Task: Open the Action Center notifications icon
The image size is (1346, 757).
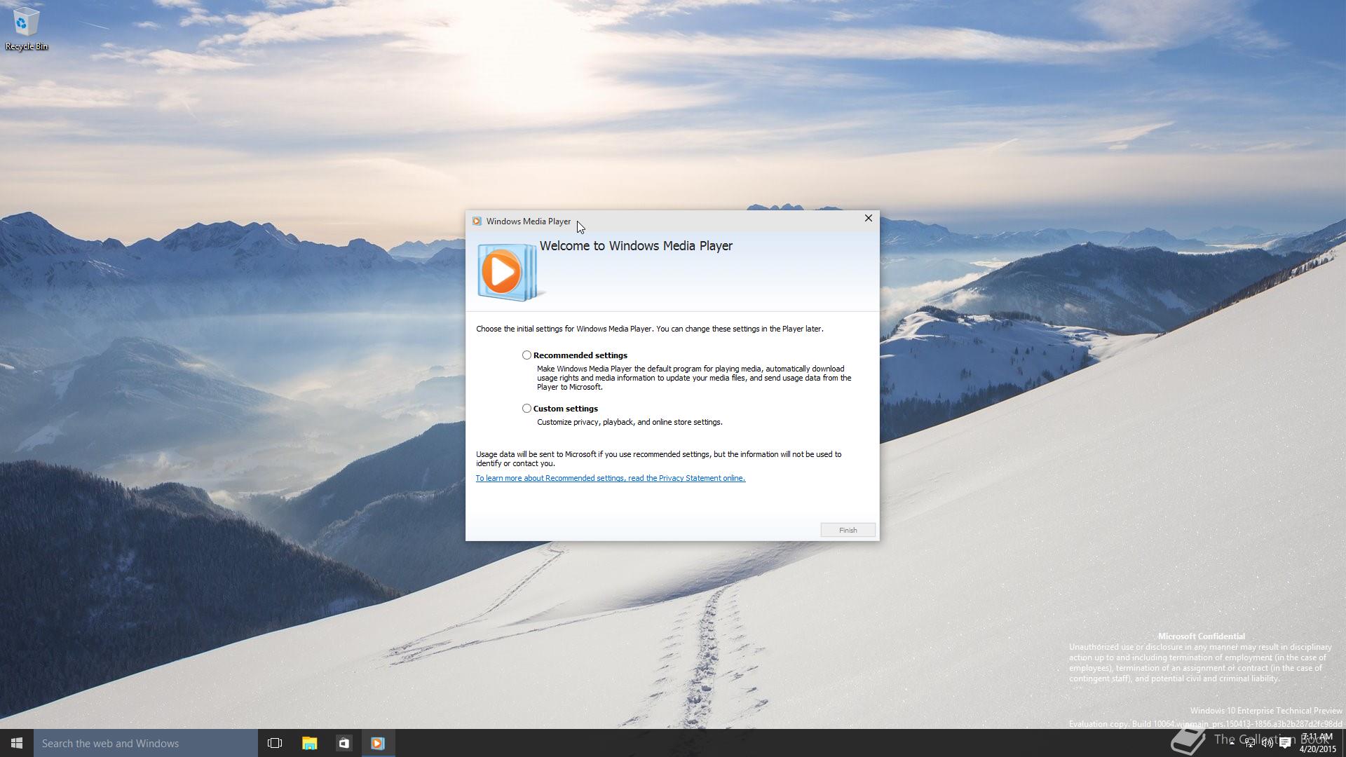Action: click(x=1285, y=743)
